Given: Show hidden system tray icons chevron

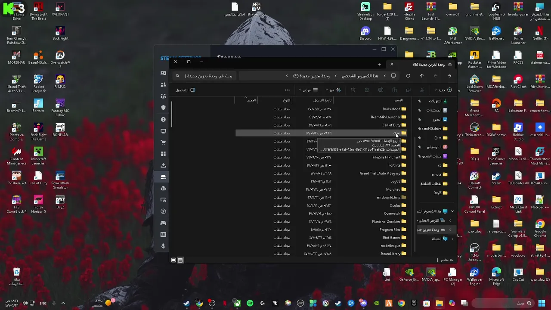Looking at the screenshot, I should click(x=63, y=303).
